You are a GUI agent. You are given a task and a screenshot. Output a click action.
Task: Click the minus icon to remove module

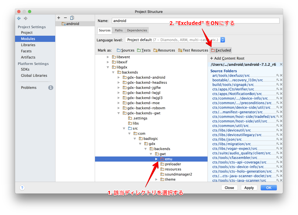tap(65, 18)
